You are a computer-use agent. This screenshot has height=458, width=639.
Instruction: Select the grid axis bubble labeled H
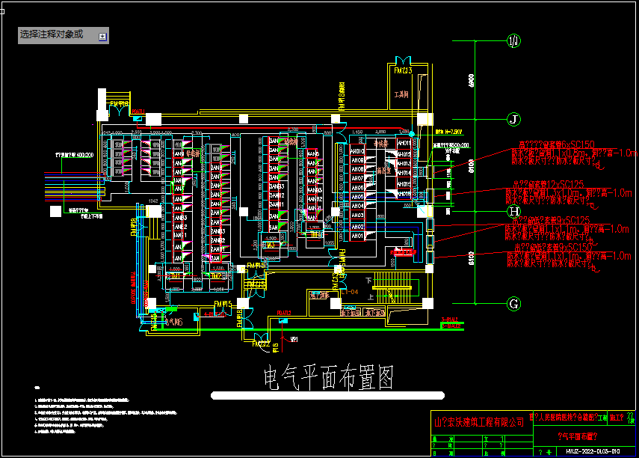point(513,212)
